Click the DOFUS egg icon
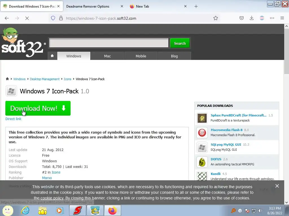The image size is (289, 216). tap(202, 162)
